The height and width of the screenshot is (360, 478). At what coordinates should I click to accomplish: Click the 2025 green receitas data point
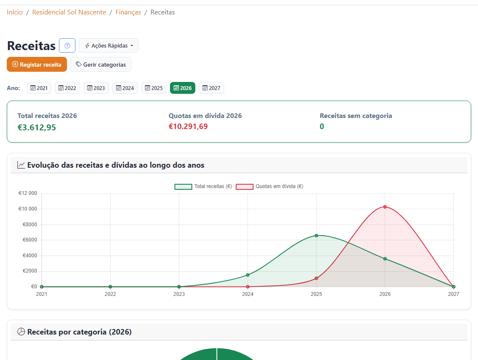click(317, 236)
